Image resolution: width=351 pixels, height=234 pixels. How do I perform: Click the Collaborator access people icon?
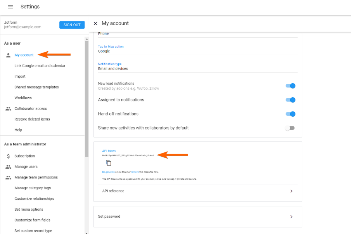[8, 108]
